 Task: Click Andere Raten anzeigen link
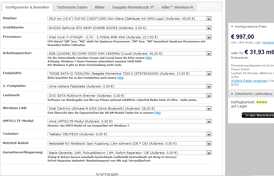pyautogui.click(x=249, y=81)
